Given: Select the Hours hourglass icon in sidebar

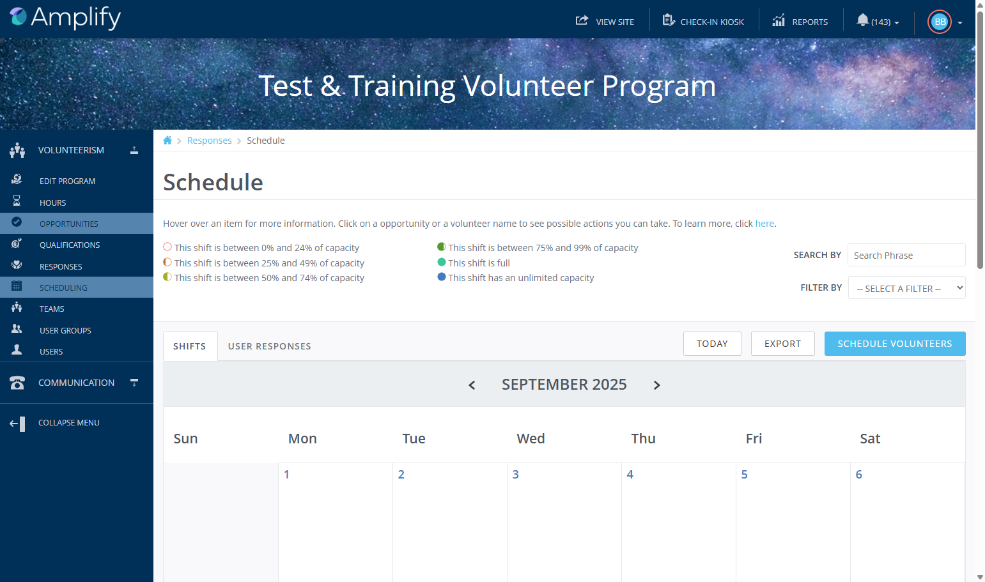Looking at the screenshot, I should click(17, 201).
